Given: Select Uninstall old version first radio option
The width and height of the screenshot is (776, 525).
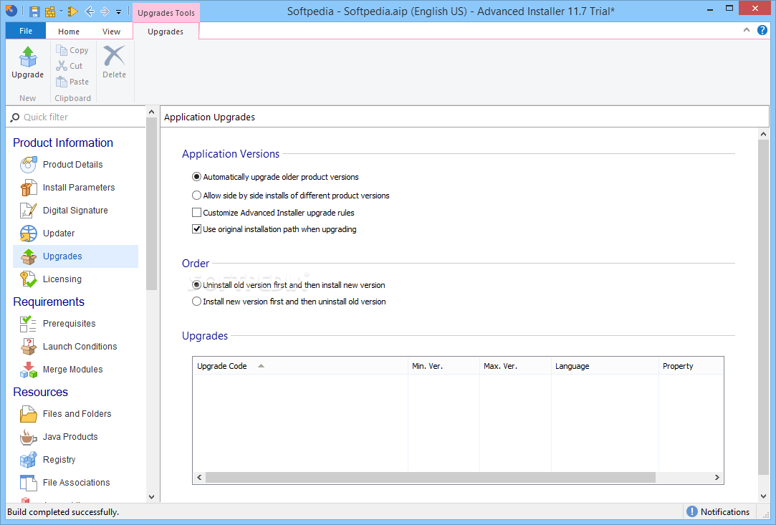Looking at the screenshot, I should coord(196,285).
